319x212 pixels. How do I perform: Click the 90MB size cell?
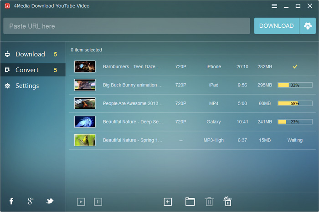(265, 103)
